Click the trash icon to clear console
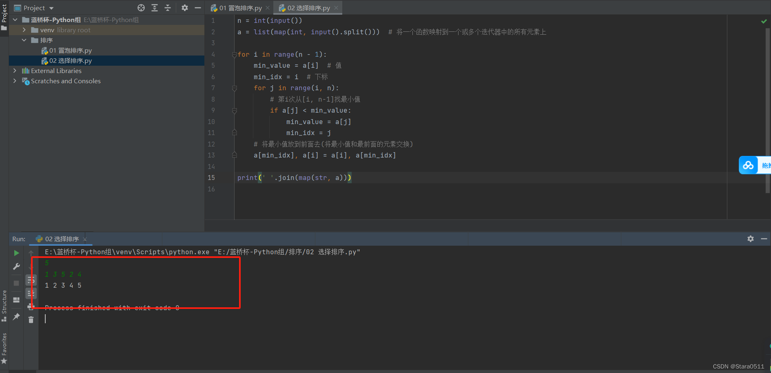 pyautogui.click(x=31, y=320)
